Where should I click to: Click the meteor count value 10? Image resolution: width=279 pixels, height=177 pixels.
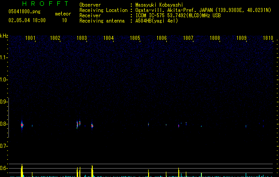(x=64, y=20)
